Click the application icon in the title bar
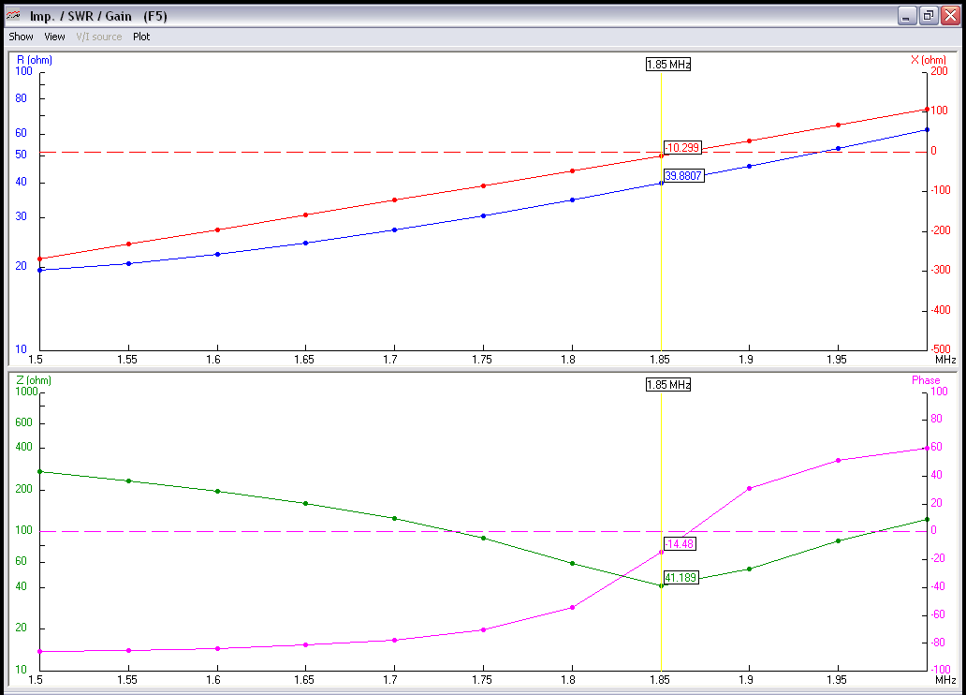 tap(13, 16)
